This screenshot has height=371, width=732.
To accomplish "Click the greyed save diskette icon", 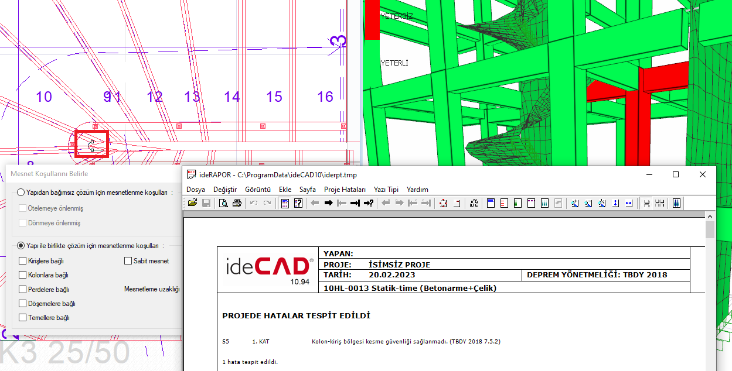I will pyautogui.click(x=206, y=203).
